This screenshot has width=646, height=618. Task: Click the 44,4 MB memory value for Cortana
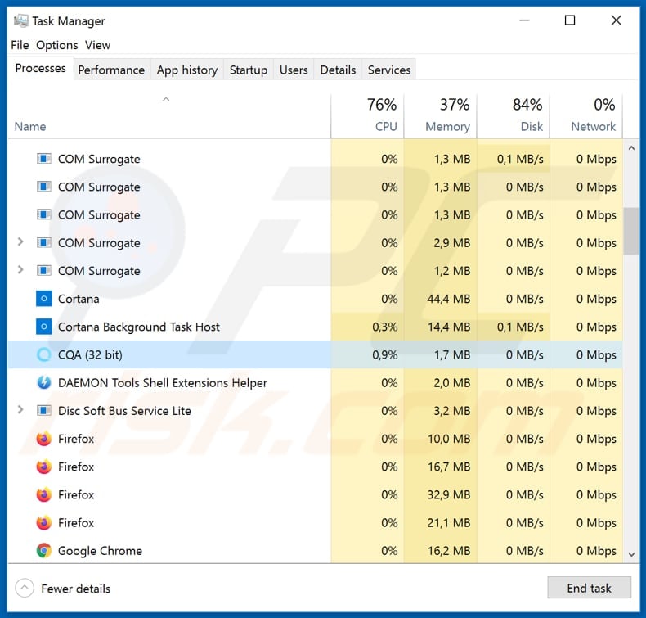(449, 299)
